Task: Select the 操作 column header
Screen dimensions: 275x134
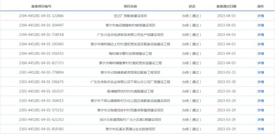Action: [x=261, y=7]
